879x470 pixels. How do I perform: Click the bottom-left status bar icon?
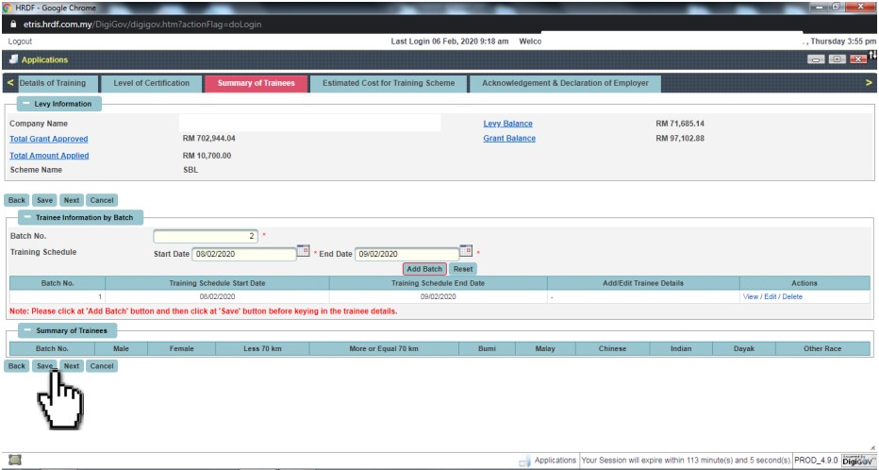tap(15, 460)
